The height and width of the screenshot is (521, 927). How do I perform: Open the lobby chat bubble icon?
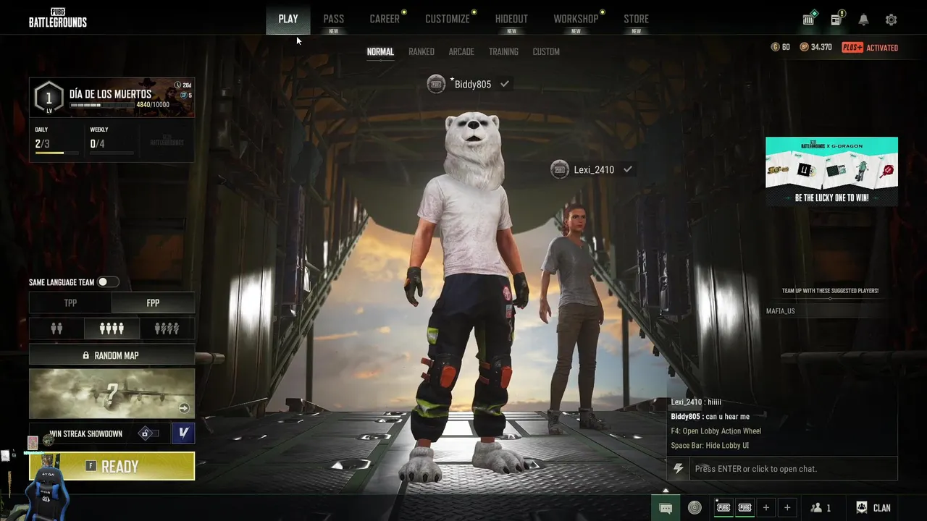click(666, 508)
